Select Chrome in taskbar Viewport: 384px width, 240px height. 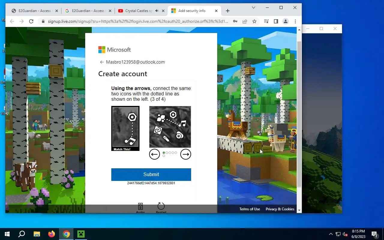coord(66,234)
